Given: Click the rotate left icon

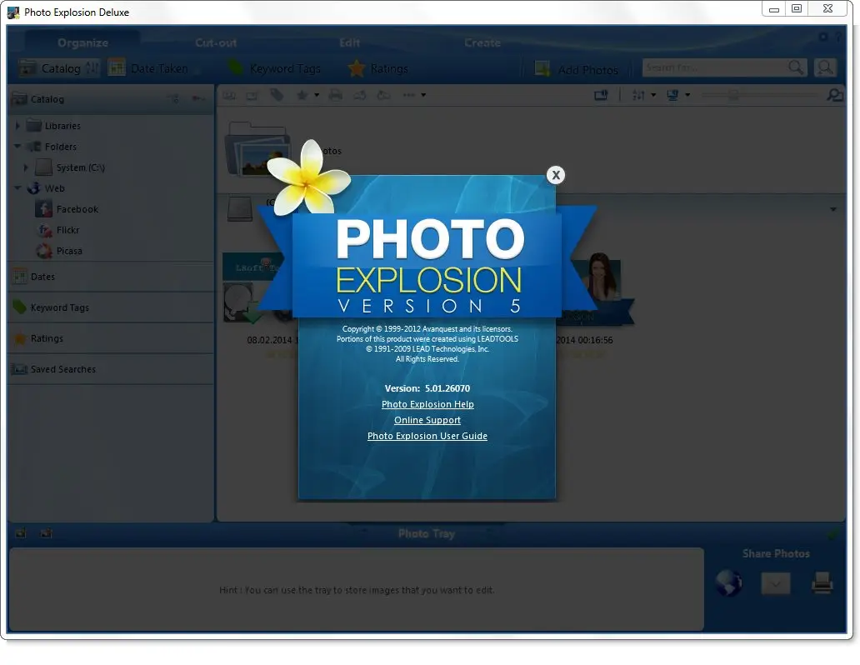Looking at the screenshot, I should click(x=360, y=95).
